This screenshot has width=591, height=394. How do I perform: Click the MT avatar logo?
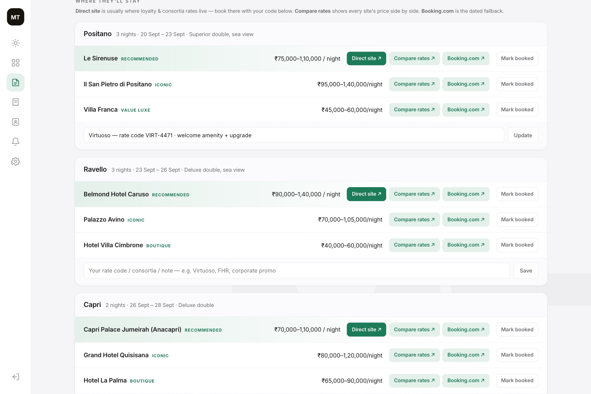tap(15, 17)
